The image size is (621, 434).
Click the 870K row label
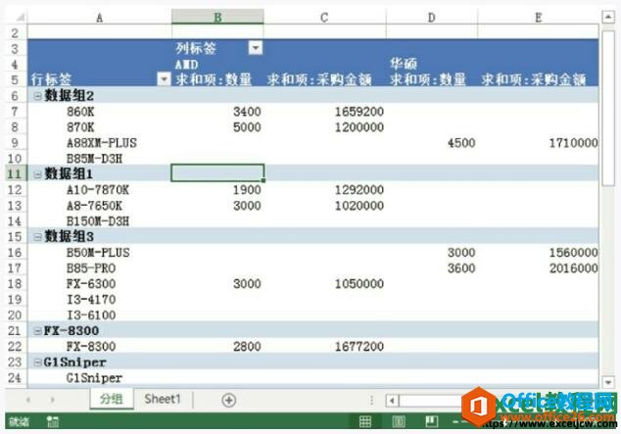(80, 127)
